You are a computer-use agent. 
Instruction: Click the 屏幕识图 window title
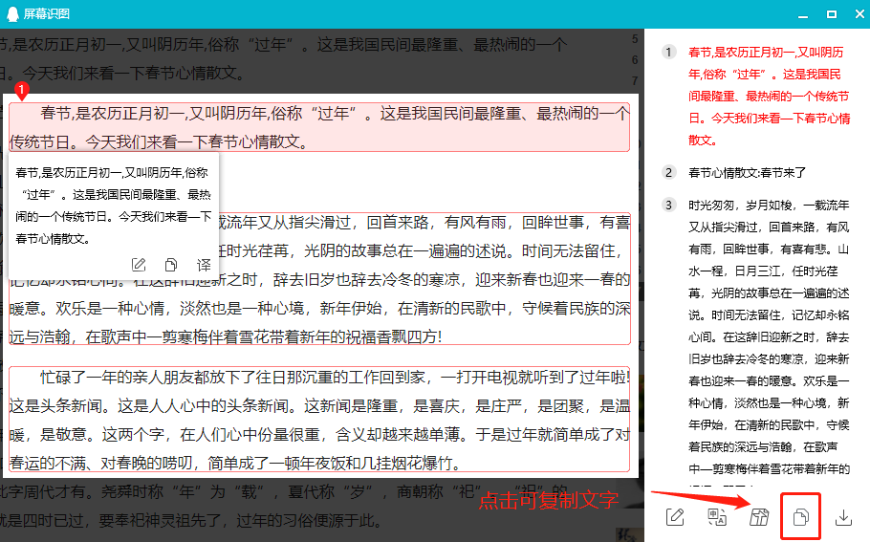[47, 14]
